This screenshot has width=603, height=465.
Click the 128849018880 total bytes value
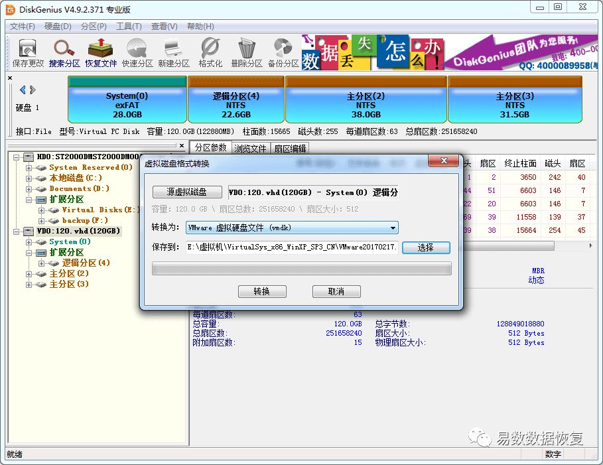click(x=520, y=324)
